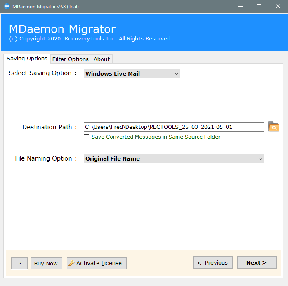Click the copyright RecoveryTools Inc. text
Image resolution: width=288 pixels, height=286 pixels.
tap(91, 39)
